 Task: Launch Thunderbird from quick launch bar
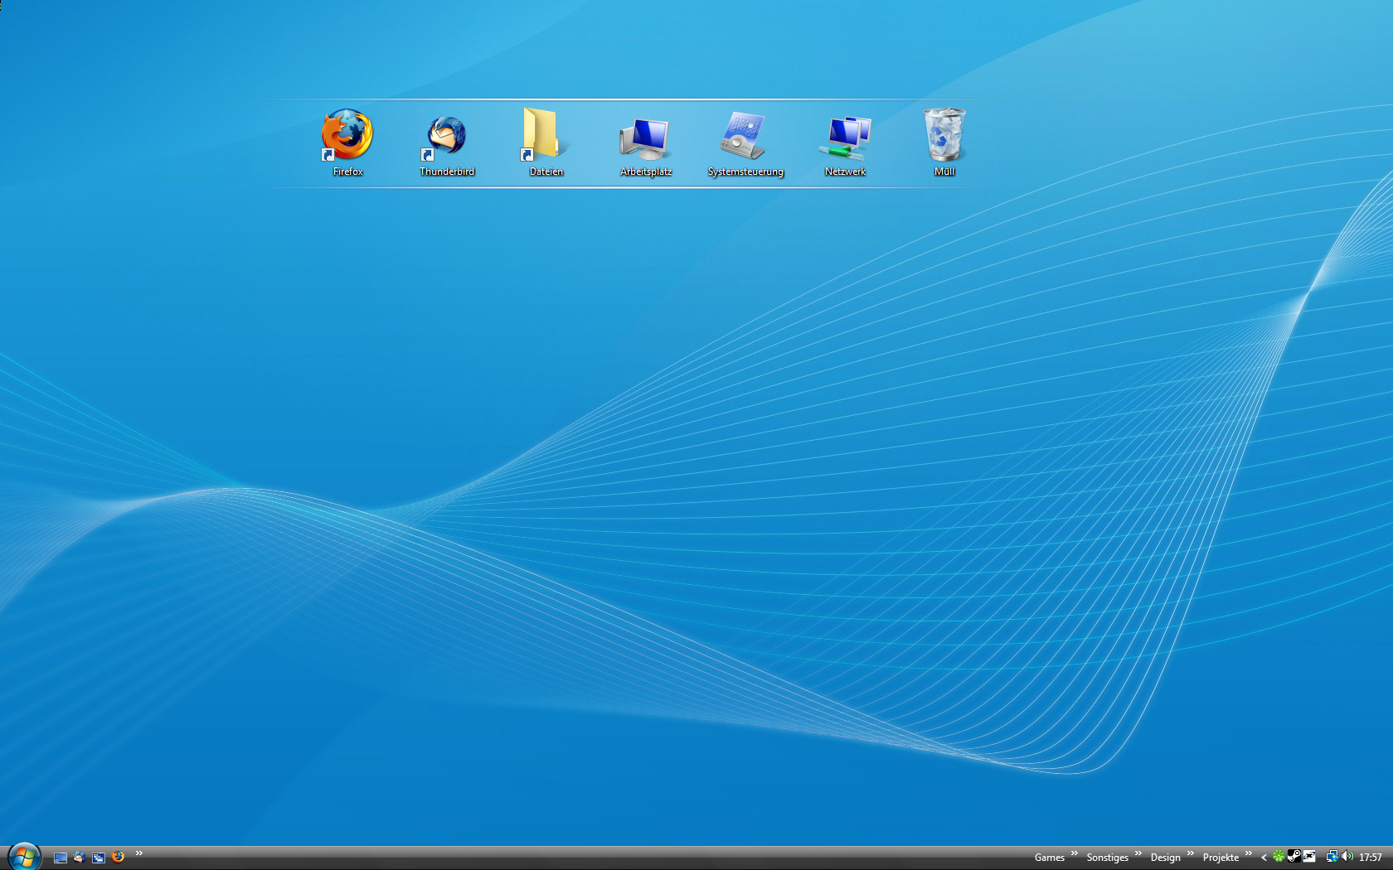click(x=80, y=858)
